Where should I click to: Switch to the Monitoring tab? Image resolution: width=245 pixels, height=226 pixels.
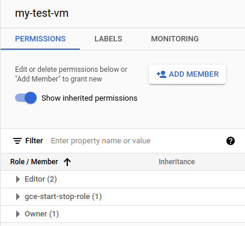(x=175, y=39)
